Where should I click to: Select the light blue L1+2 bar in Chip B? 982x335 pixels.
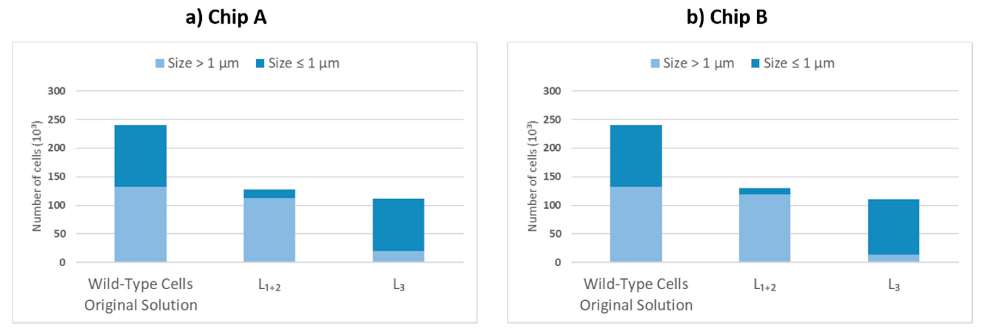tap(765, 228)
